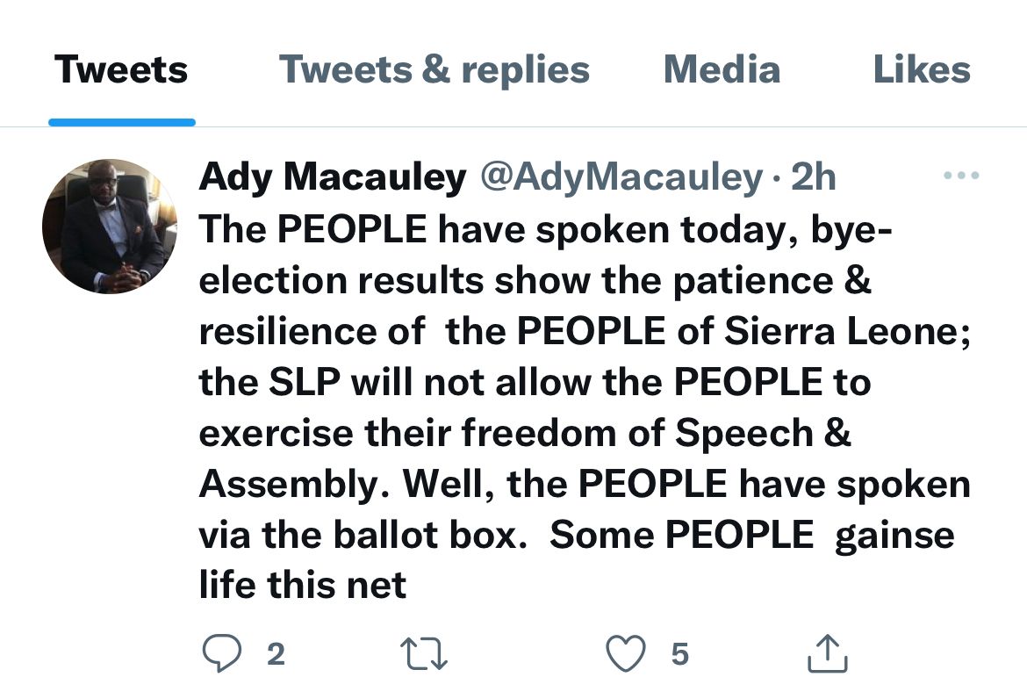Open the @AdyMacauley handle link
This screenshot has width=1027, height=677.
pos(621,178)
